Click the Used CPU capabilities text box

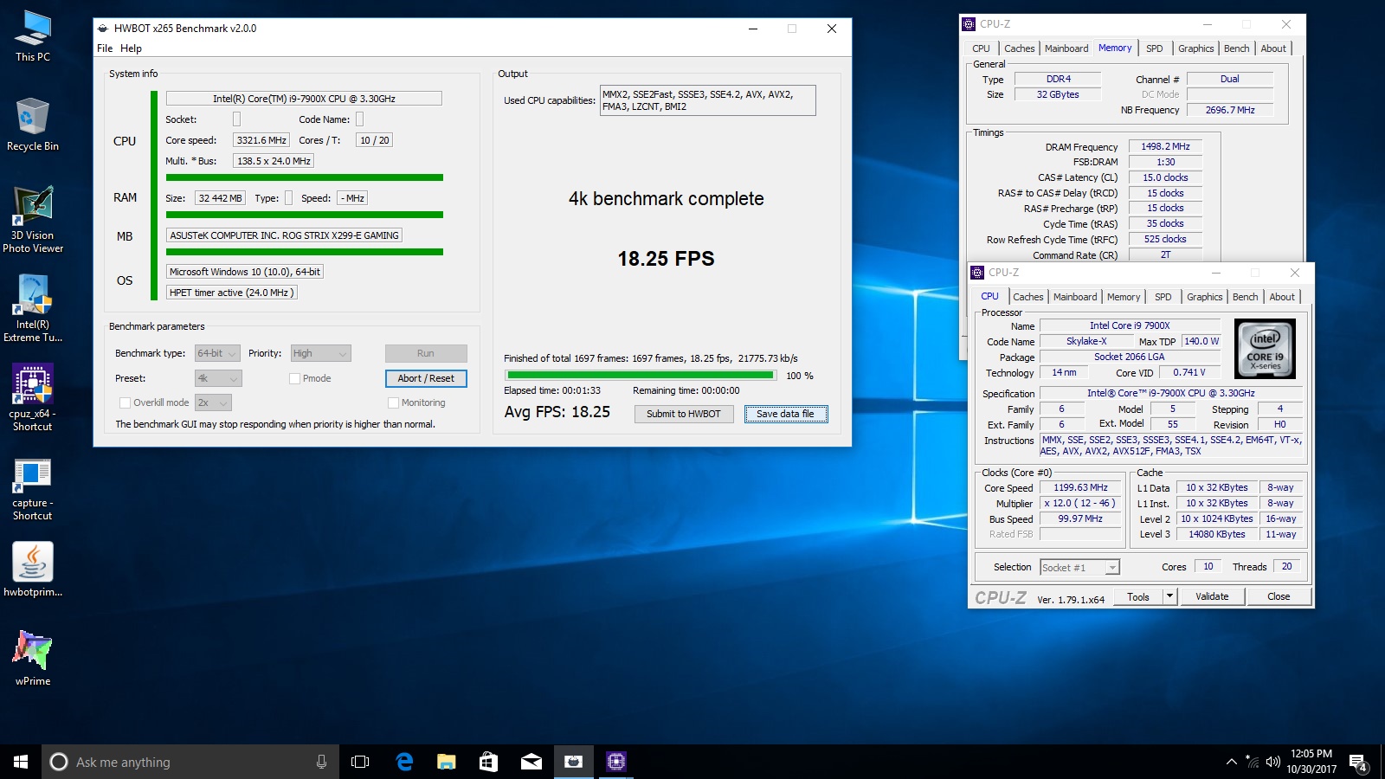pos(708,100)
